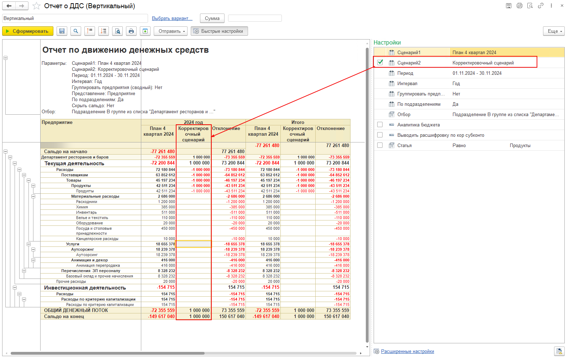Open print preview icon
Image resolution: width=569 pixels, height=359 pixels.
coord(117,31)
